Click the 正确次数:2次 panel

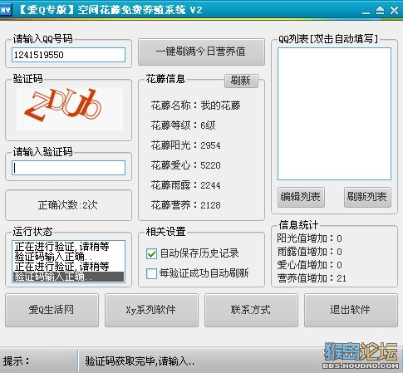[68, 205]
